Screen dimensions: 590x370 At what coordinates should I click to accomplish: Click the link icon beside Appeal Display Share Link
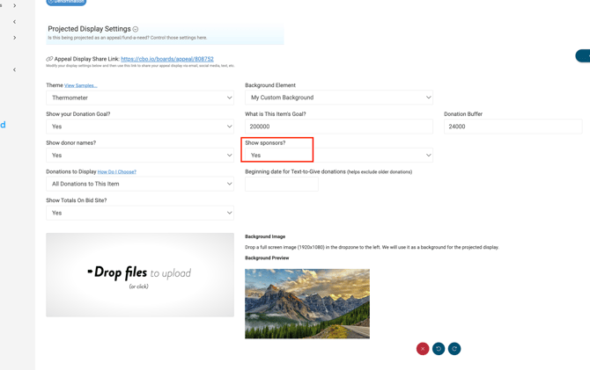point(49,59)
